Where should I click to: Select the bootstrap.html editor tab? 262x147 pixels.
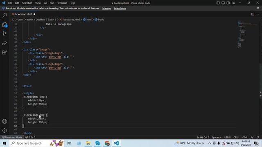pyautogui.click(x=23, y=14)
